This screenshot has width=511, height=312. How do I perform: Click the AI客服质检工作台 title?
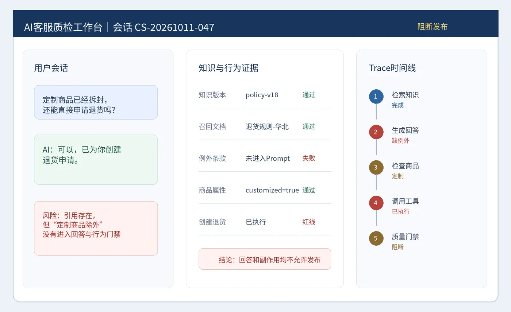pos(63,27)
